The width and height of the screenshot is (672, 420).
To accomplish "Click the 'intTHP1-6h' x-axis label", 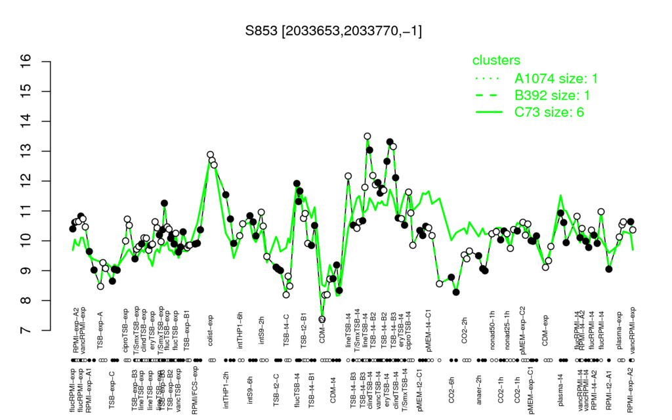I will tap(240, 329).
